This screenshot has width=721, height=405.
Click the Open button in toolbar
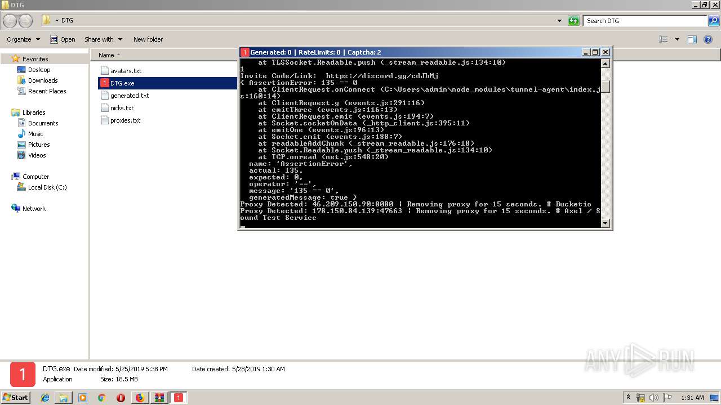(x=63, y=39)
